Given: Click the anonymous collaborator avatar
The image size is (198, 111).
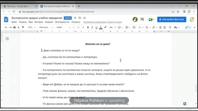Looking at the screenshot, I should tap(135, 19).
